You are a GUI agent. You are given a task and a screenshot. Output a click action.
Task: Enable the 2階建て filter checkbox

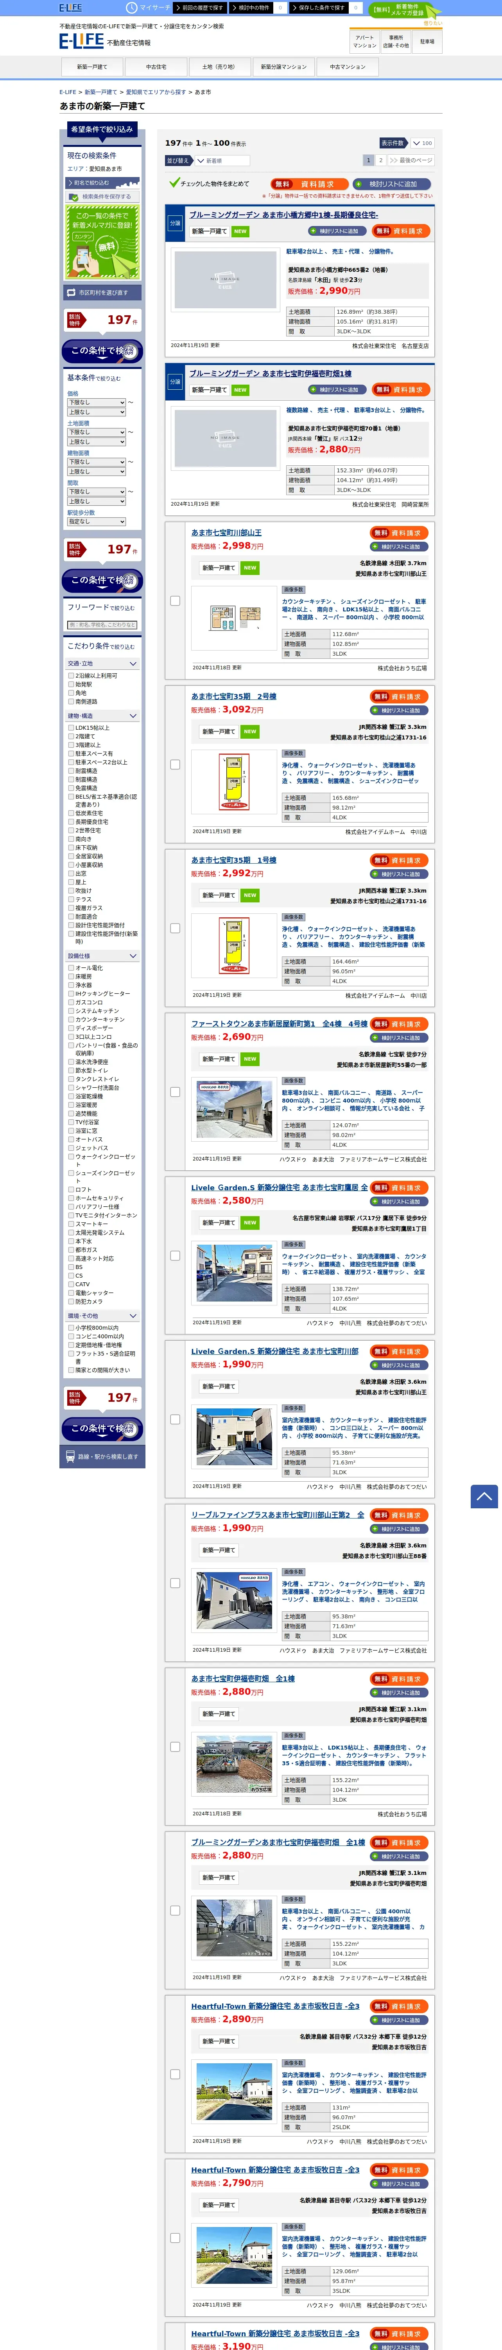[71, 736]
